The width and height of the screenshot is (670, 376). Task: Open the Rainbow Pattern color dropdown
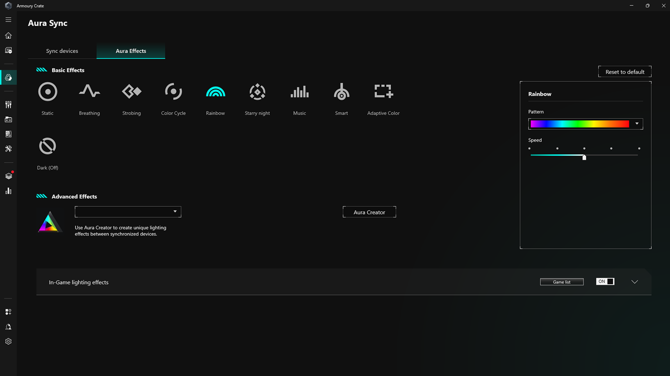637,124
